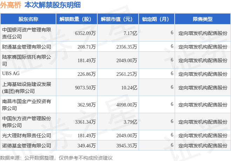Click 2049.00万 in the 光大理财 row

tap(127, 136)
